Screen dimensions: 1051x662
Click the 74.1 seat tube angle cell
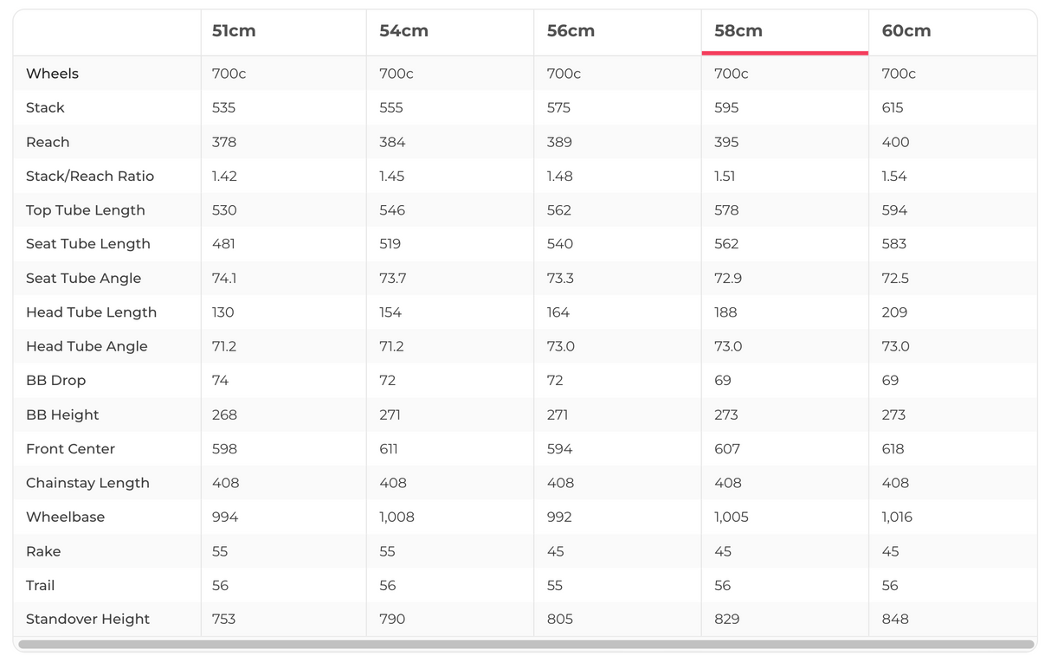224,278
